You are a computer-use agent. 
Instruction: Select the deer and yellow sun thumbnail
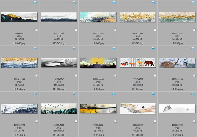(x=98, y=63)
